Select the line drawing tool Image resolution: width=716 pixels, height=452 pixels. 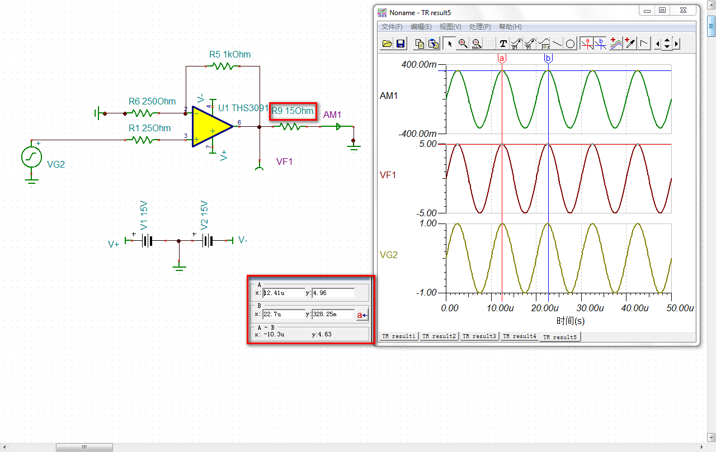(x=557, y=44)
